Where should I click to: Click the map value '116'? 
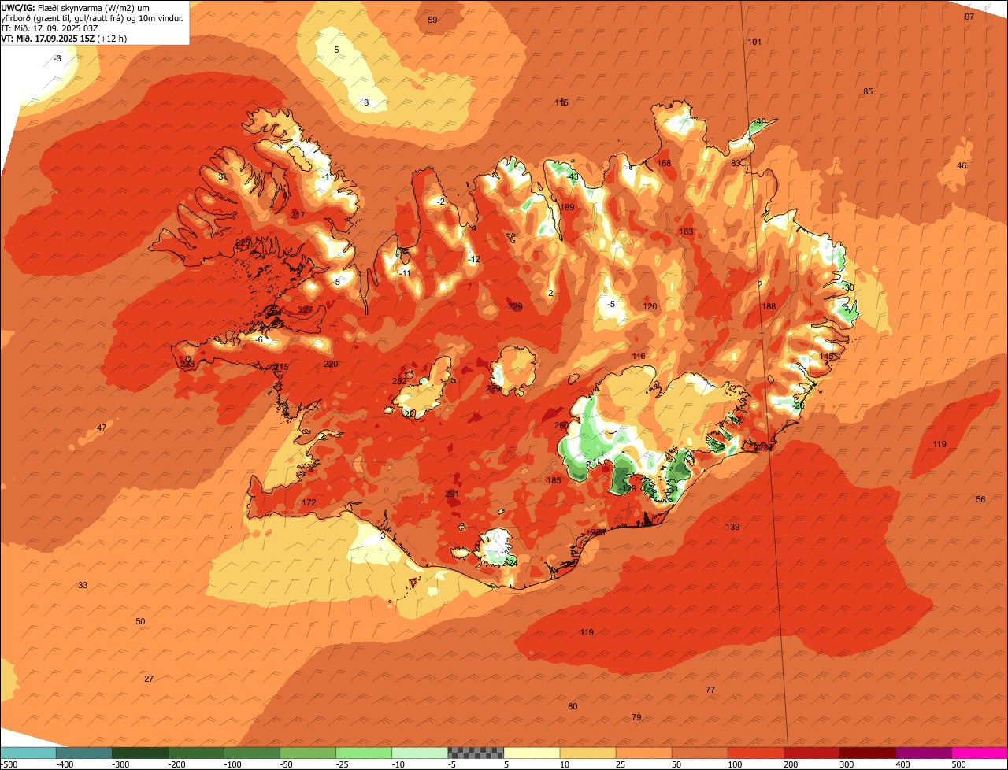click(x=639, y=357)
